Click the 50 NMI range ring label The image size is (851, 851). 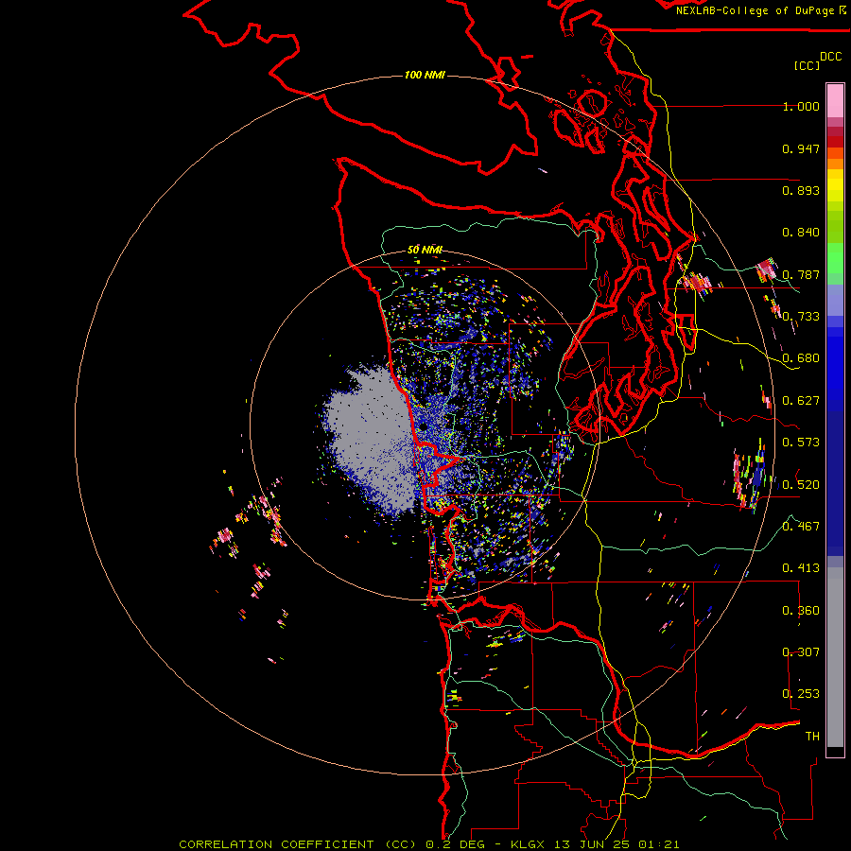(x=425, y=250)
